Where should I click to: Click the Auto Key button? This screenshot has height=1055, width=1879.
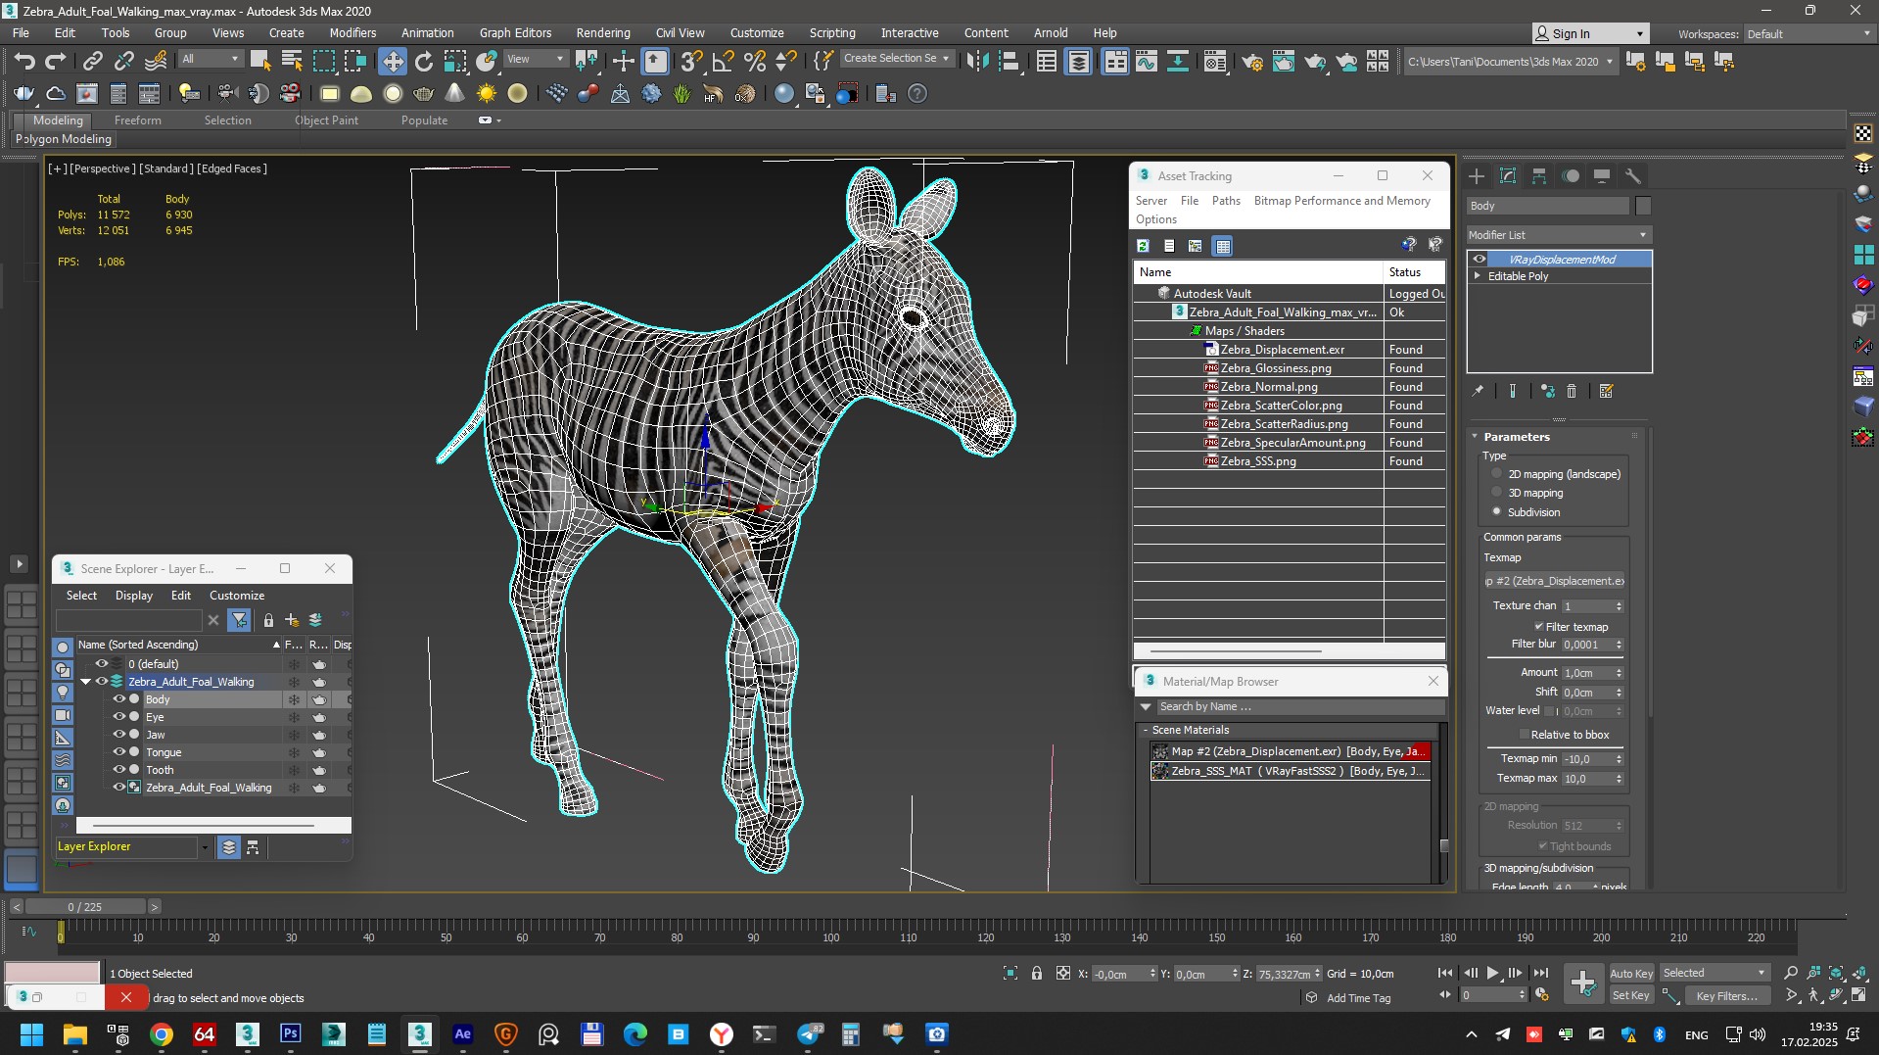[x=1631, y=973]
